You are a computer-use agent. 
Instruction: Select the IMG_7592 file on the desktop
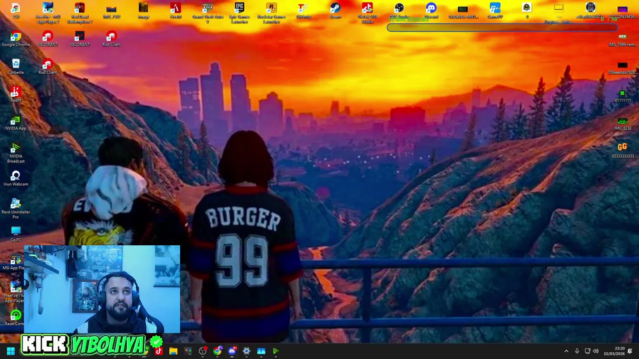click(111, 11)
